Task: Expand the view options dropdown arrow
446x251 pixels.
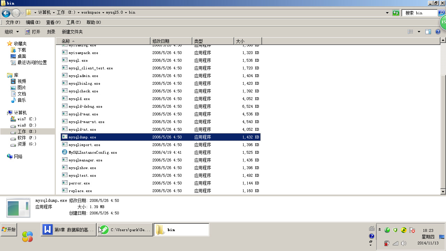Action: [419, 32]
